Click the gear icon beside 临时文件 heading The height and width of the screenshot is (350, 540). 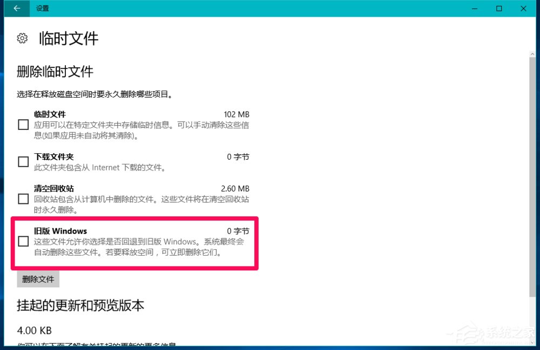coord(22,38)
